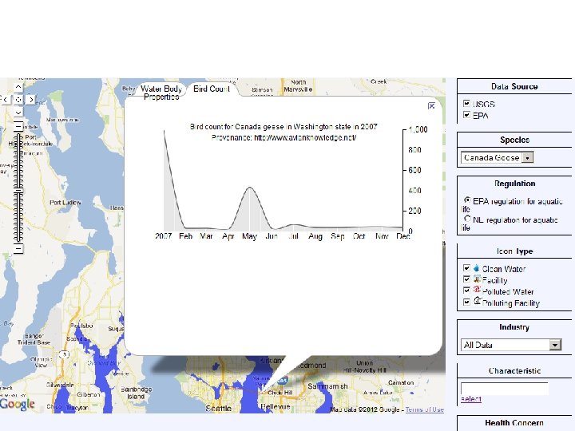Click the map zoom slider handle

coord(18,191)
